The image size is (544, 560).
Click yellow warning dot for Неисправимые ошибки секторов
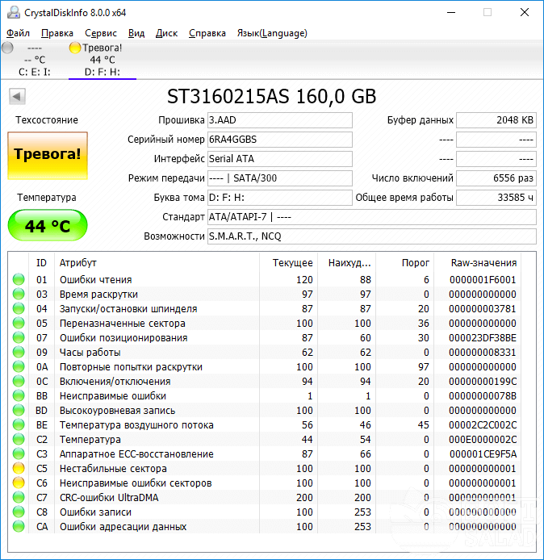pyautogui.click(x=19, y=483)
